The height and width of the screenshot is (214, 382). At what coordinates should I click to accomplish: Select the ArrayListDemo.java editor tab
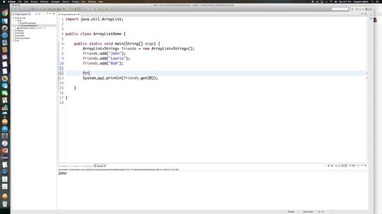tap(69, 14)
